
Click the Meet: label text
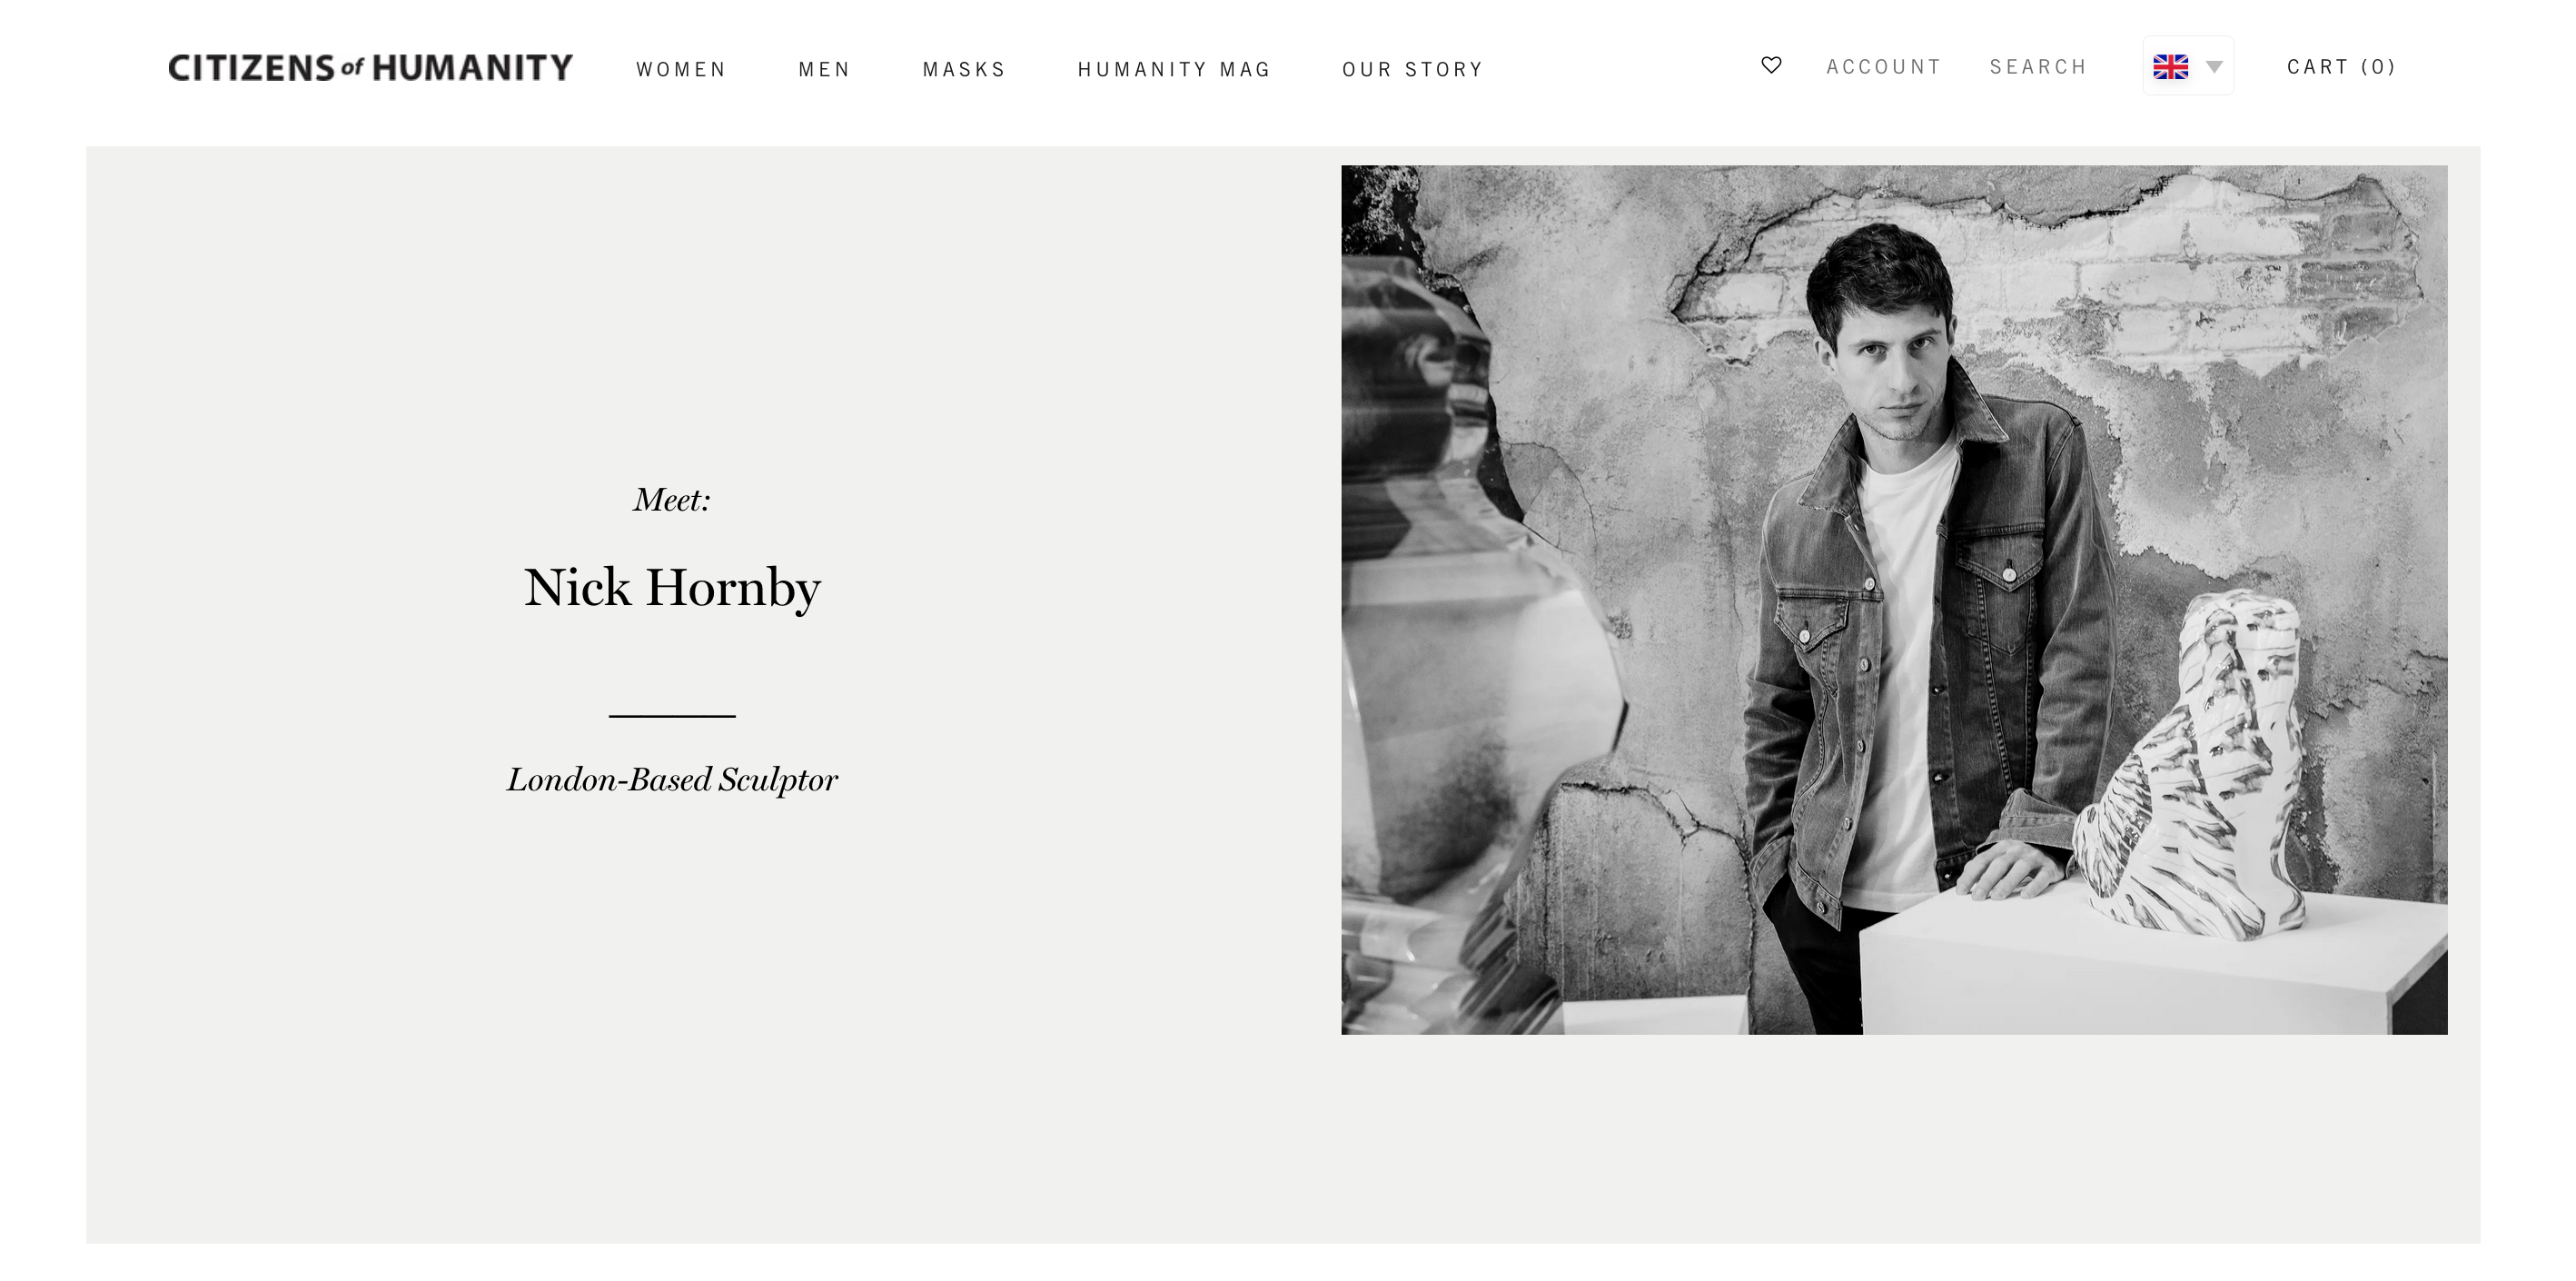click(x=672, y=499)
